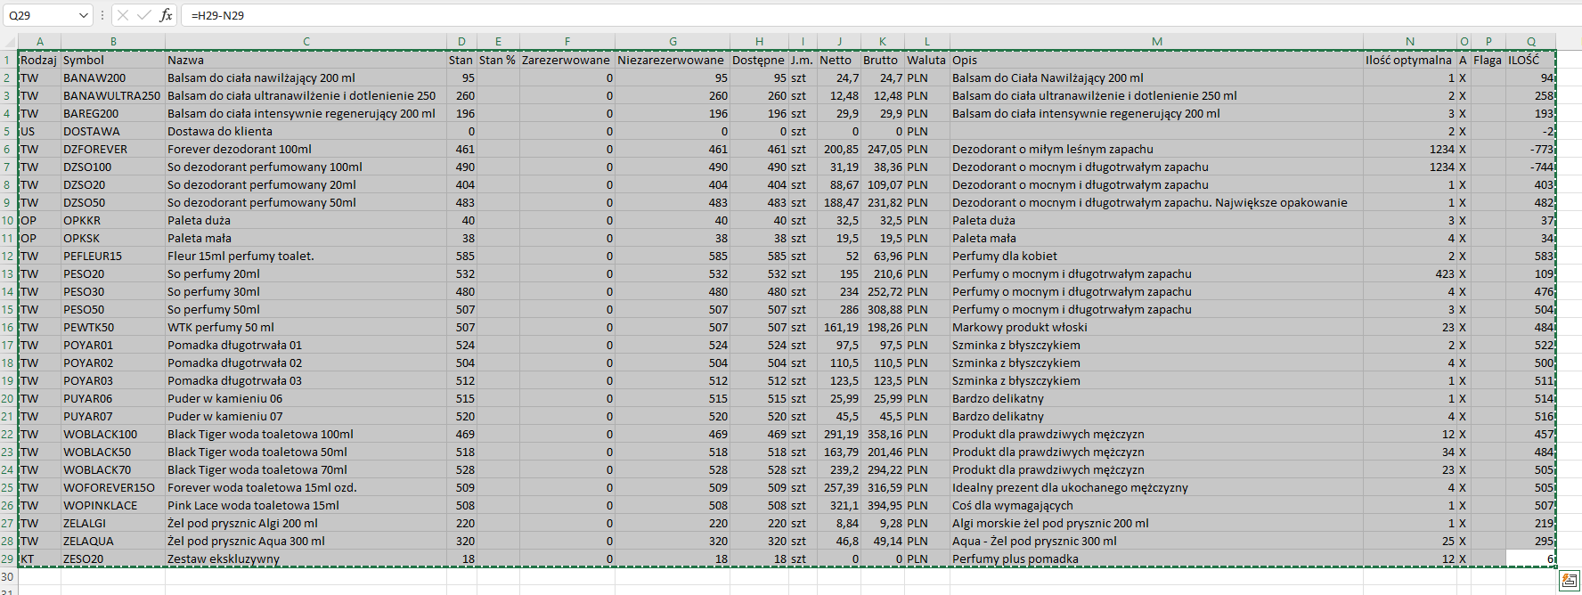Select column N header
This screenshot has width=1582, height=595.
pyautogui.click(x=1410, y=42)
